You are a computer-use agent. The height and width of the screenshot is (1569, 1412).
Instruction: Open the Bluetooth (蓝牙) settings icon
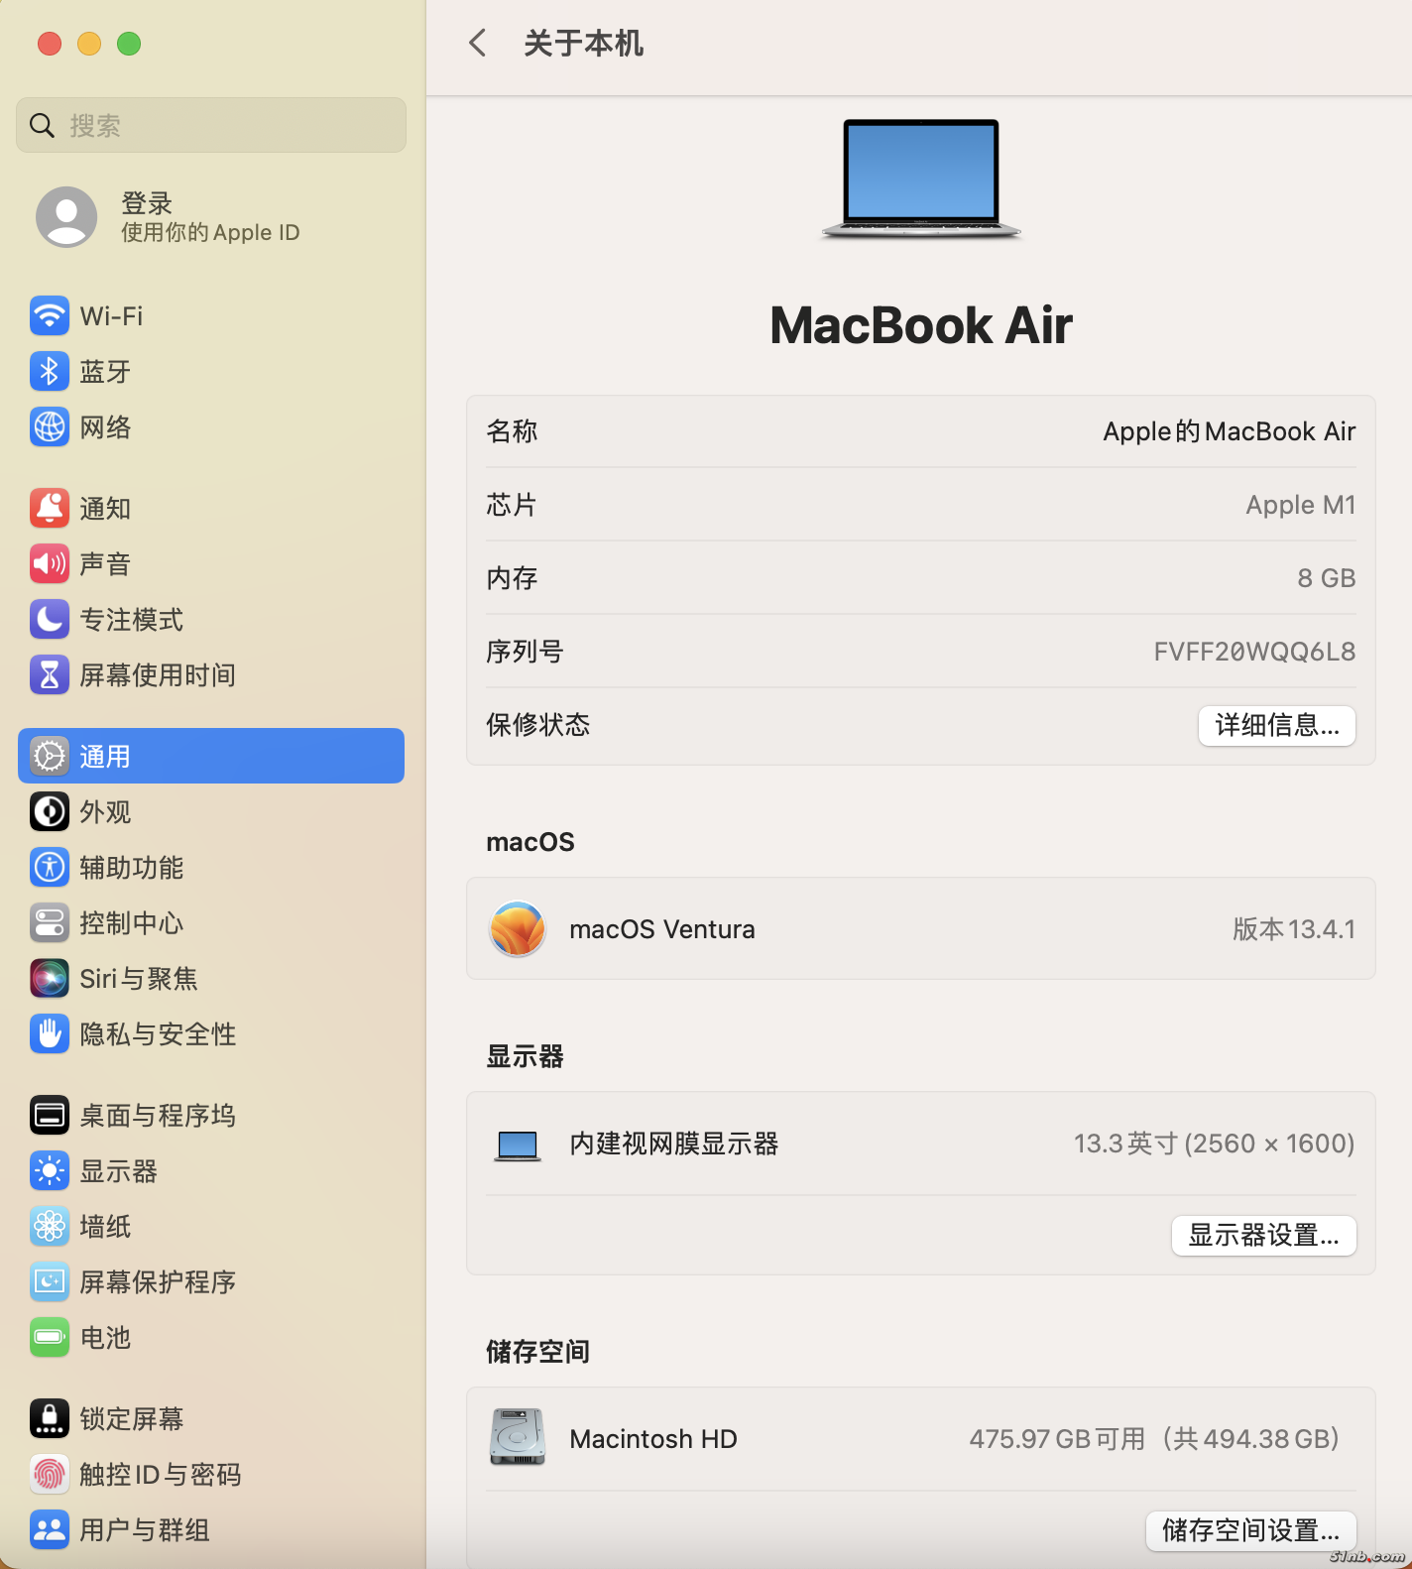(50, 372)
